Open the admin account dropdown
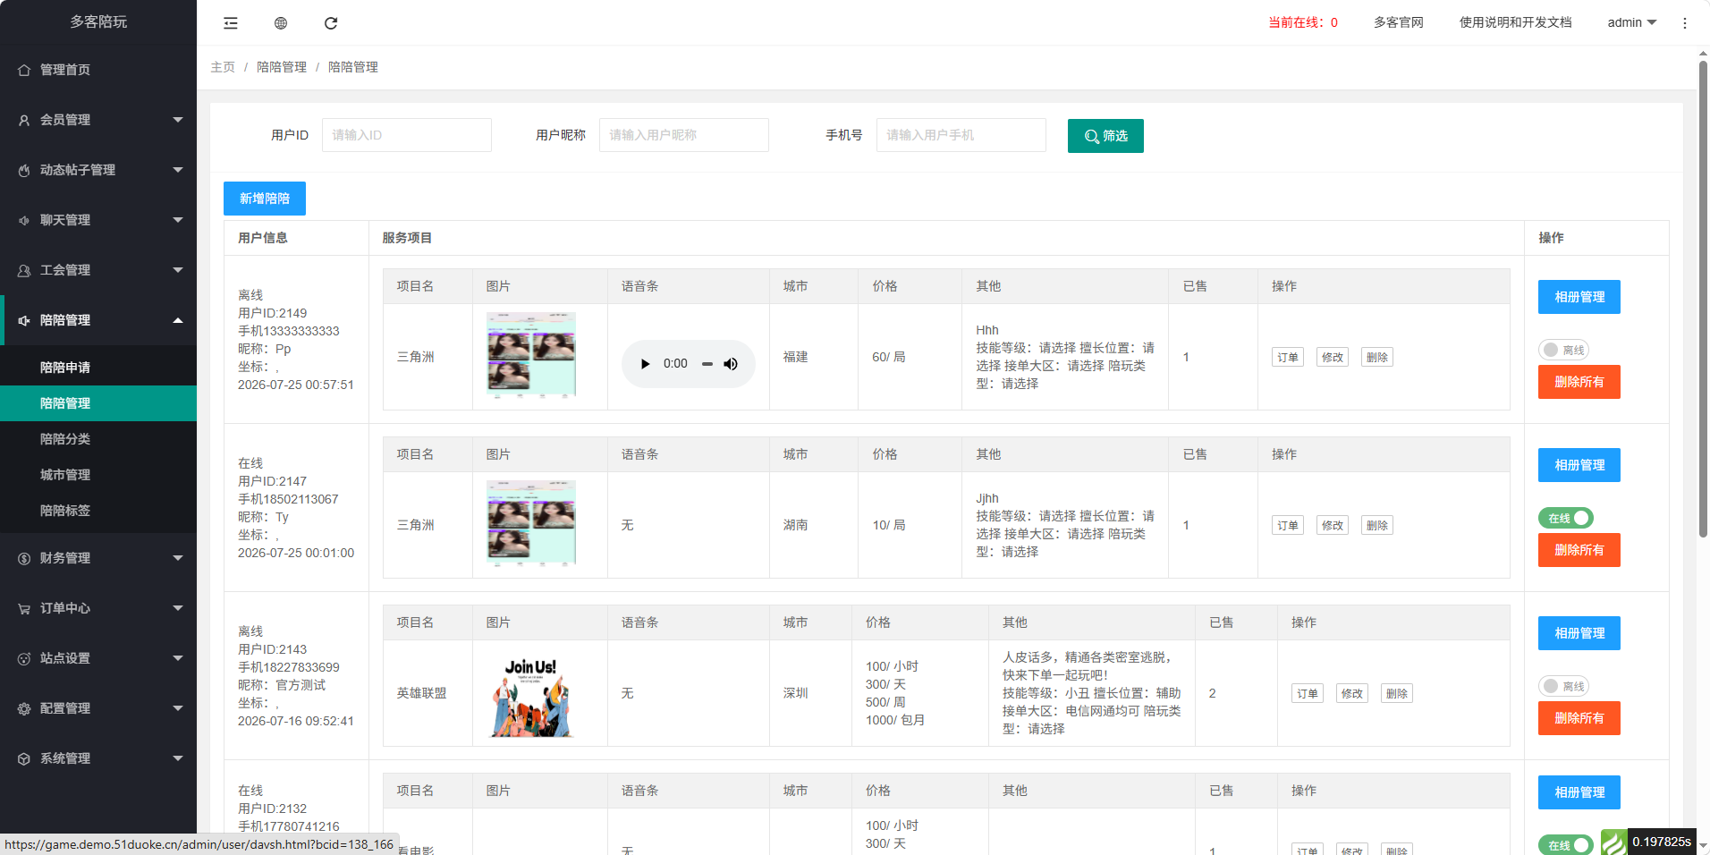The height and width of the screenshot is (855, 1710). (x=1631, y=22)
